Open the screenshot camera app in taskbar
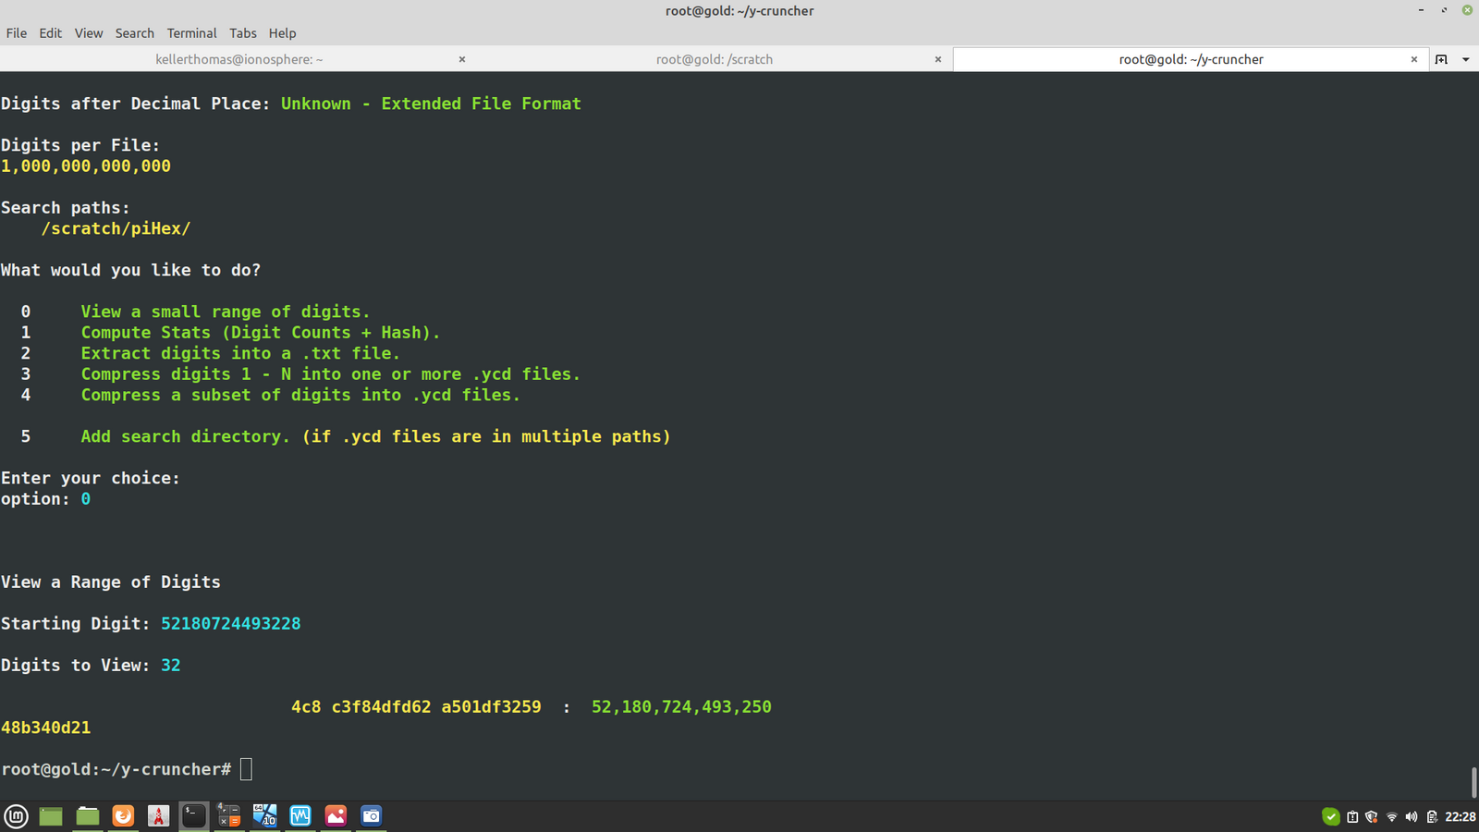The height and width of the screenshot is (832, 1479). (x=371, y=815)
